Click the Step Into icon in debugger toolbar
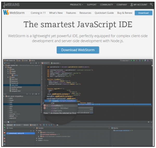156x148 pixels. tap(46, 125)
